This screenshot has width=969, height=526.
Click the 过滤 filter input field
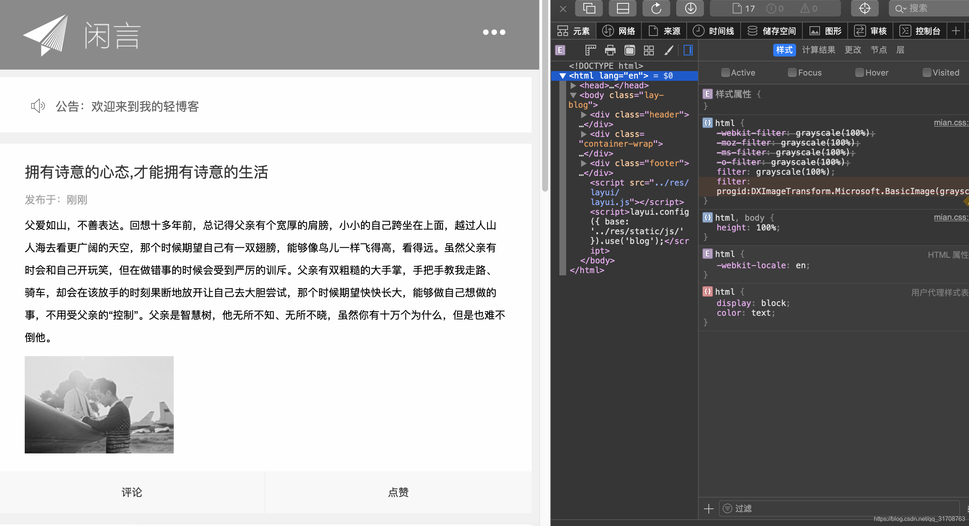pyautogui.click(x=839, y=509)
